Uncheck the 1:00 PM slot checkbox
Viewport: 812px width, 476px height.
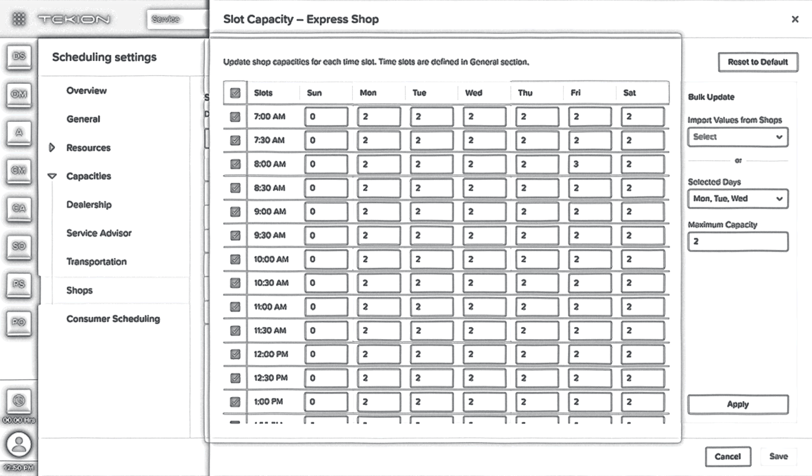235,402
